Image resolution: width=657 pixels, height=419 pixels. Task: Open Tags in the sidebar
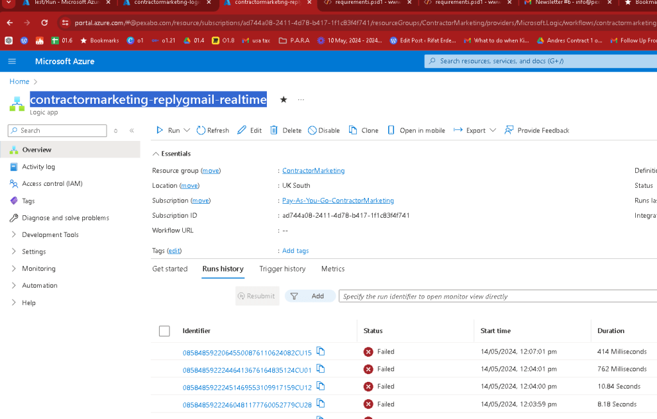[x=28, y=201]
